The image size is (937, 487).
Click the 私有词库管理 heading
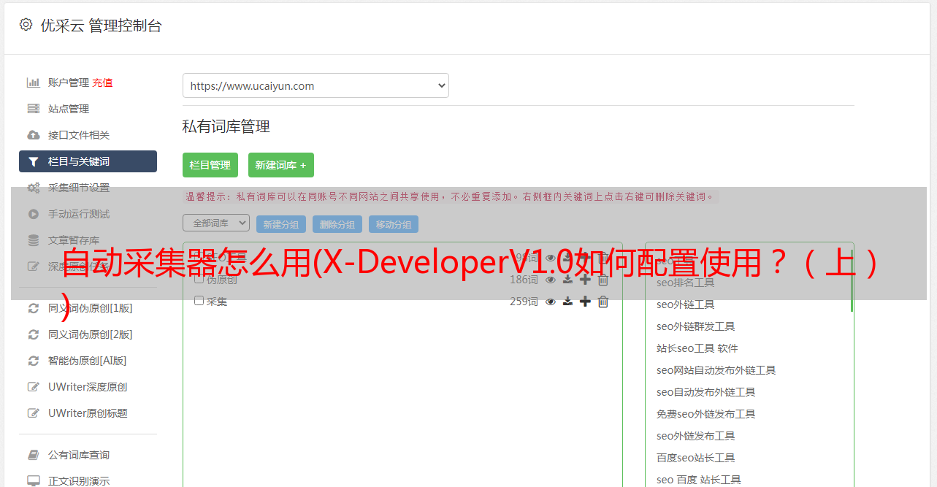[x=226, y=127]
